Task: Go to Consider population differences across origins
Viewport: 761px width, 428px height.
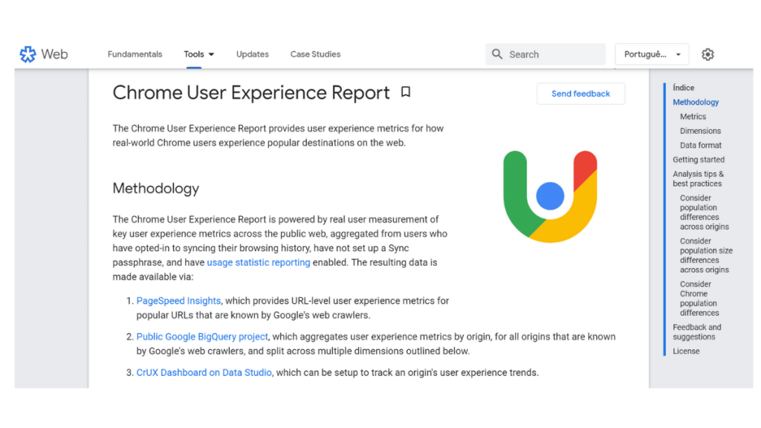Action: point(705,212)
